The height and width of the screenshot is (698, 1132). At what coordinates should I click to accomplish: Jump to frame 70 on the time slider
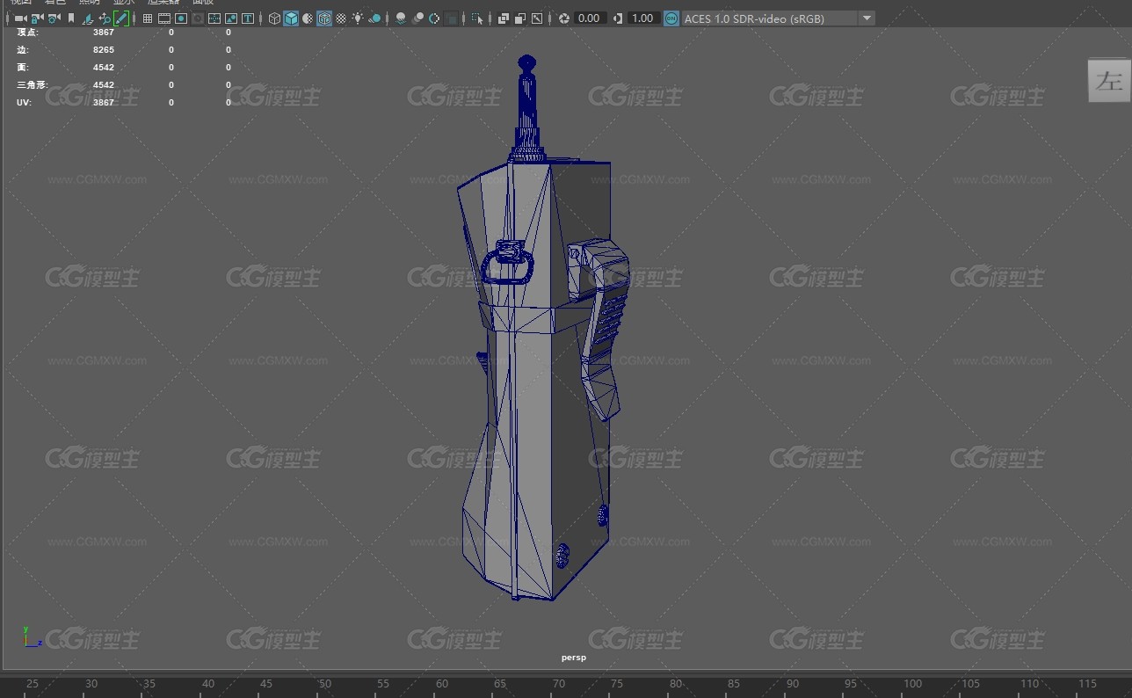559,684
